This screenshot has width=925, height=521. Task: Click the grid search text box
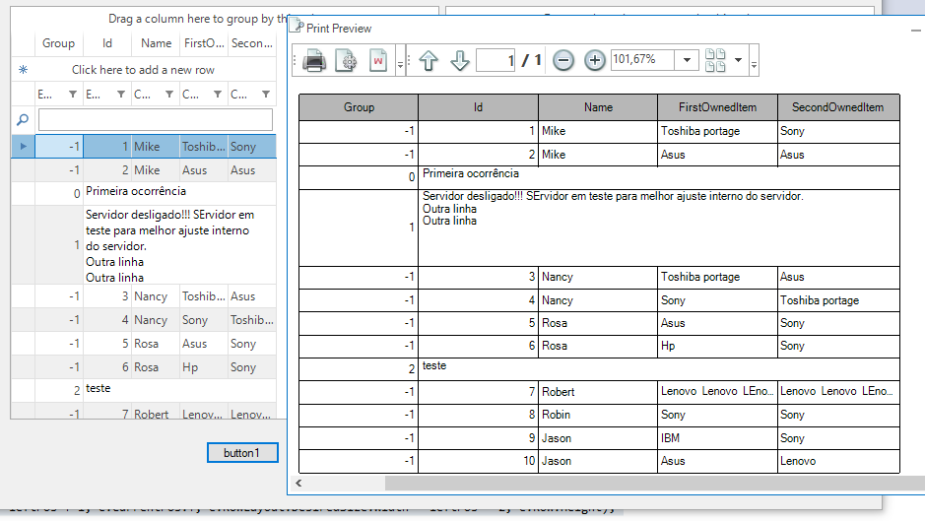pyautogui.click(x=155, y=120)
